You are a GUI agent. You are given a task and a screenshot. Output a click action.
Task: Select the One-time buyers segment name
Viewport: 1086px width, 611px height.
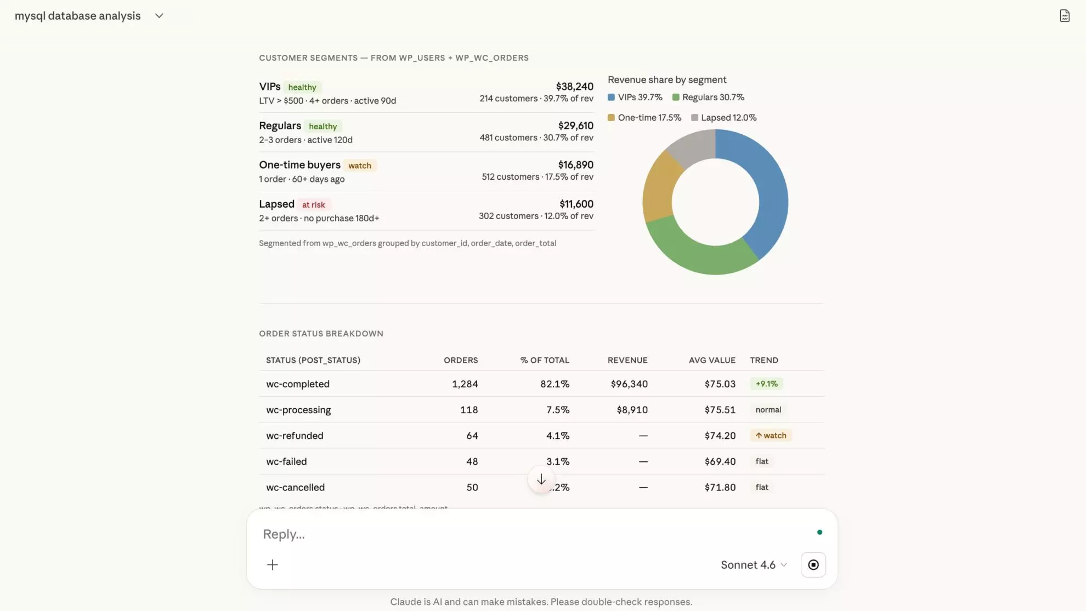tap(299, 165)
